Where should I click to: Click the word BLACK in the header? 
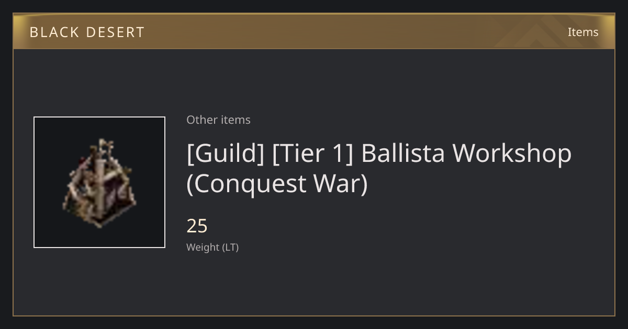click(x=53, y=32)
